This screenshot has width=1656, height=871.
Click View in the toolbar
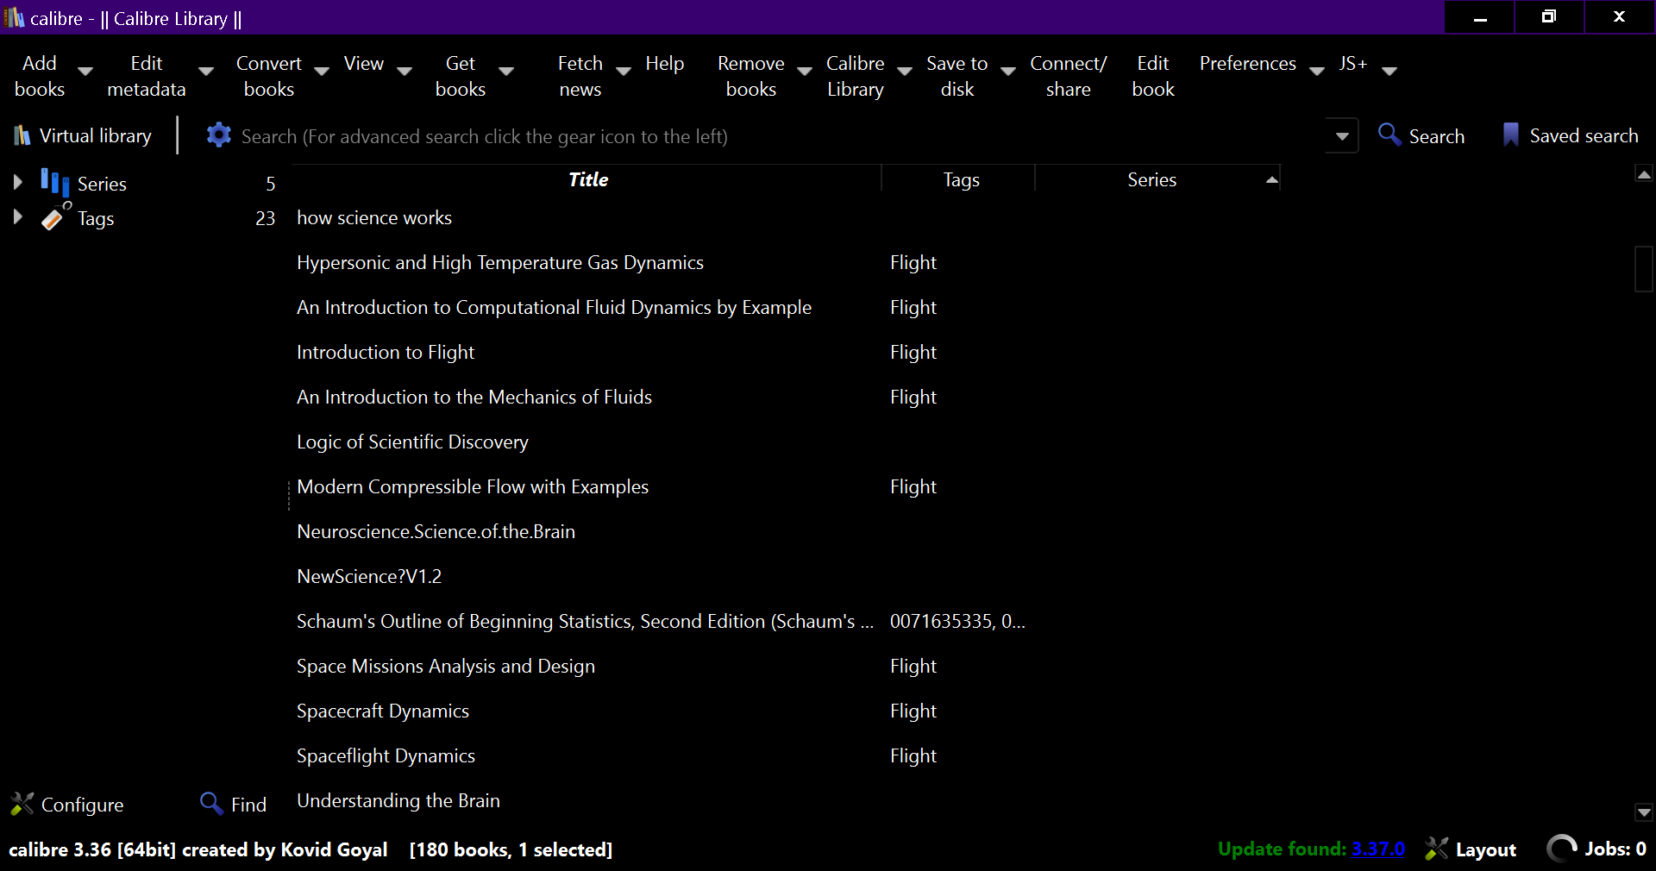[364, 64]
